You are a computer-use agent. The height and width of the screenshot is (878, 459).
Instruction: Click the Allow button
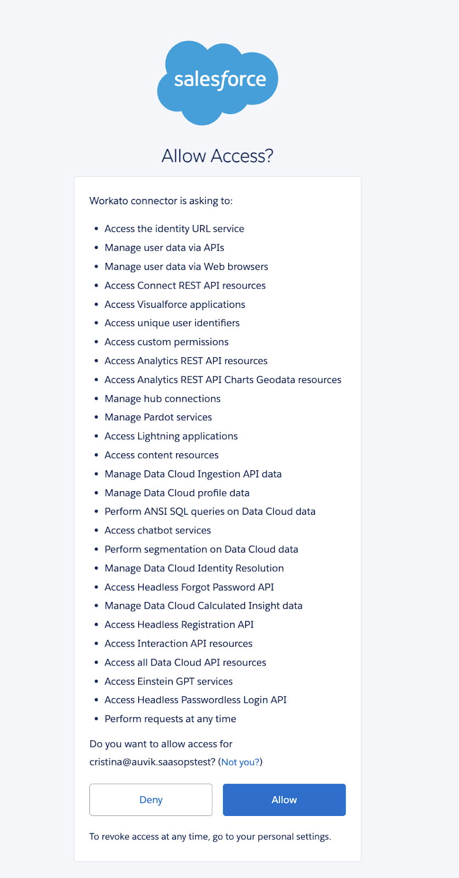tap(284, 800)
